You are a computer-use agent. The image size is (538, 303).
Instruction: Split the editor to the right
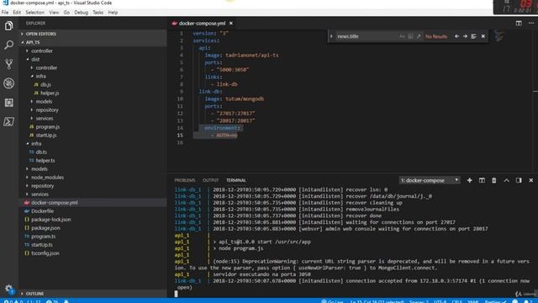coord(519,23)
